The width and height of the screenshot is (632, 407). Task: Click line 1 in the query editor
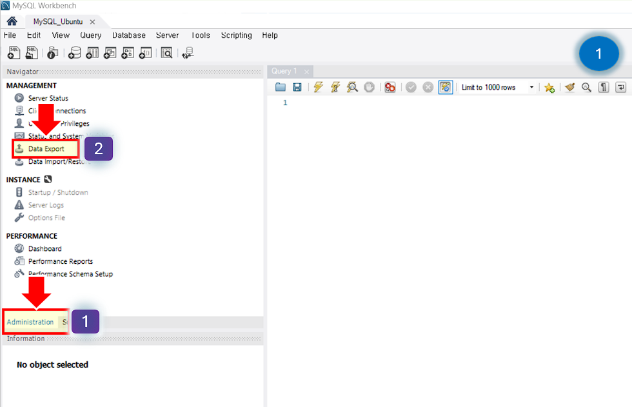pos(285,103)
